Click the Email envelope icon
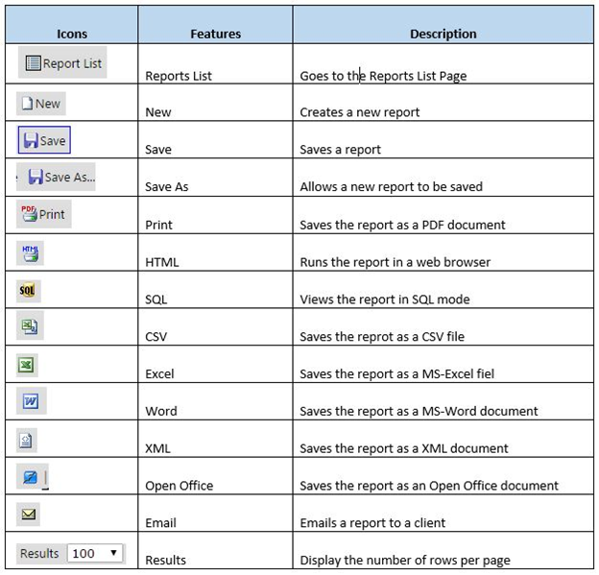Screen dimensions: 599x575 coord(29,515)
